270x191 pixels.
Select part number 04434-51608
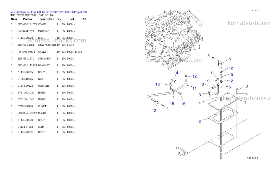25,127
